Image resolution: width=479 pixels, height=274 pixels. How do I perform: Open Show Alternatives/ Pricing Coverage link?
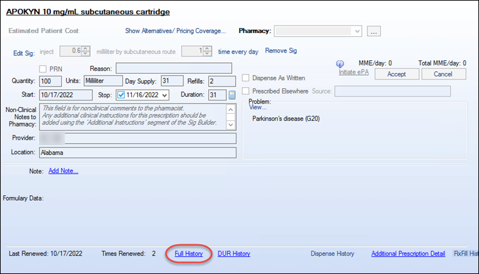tap(175, 31)
